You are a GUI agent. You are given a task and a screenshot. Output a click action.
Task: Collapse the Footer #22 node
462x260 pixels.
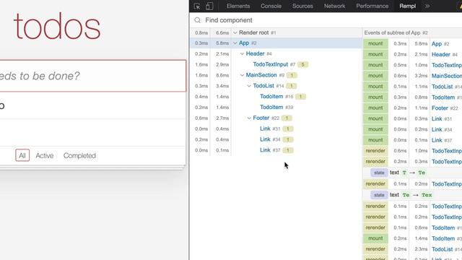tap(249, 118)
